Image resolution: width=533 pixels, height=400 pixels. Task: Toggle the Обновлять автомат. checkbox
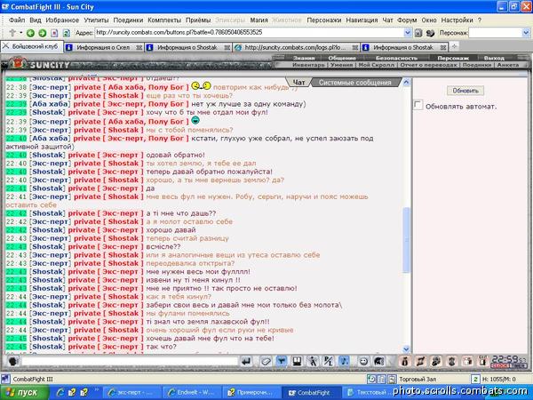click(x=418, y=105)
